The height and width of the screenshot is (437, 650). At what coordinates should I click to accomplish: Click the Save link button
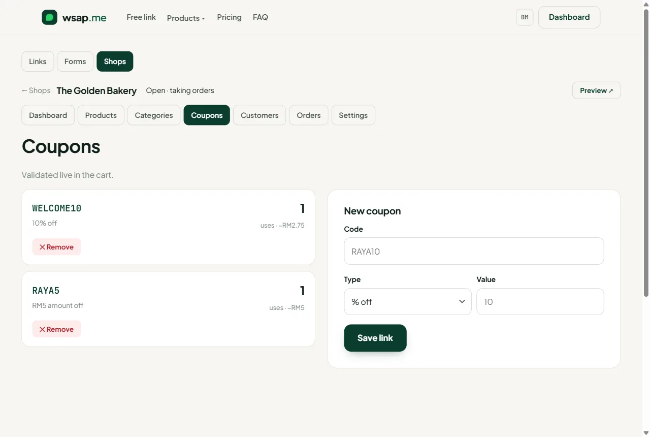[x=375, y=338]
